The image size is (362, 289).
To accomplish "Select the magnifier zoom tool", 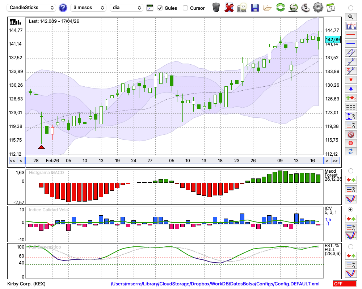I will click(351, 17).
